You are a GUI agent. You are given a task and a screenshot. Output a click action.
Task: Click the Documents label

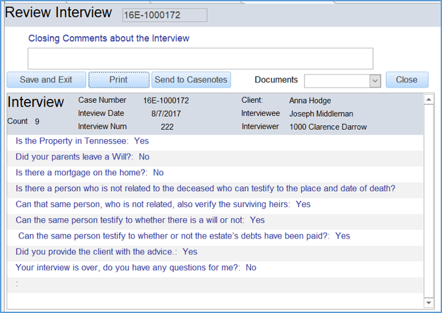click(x=276, y=80)
